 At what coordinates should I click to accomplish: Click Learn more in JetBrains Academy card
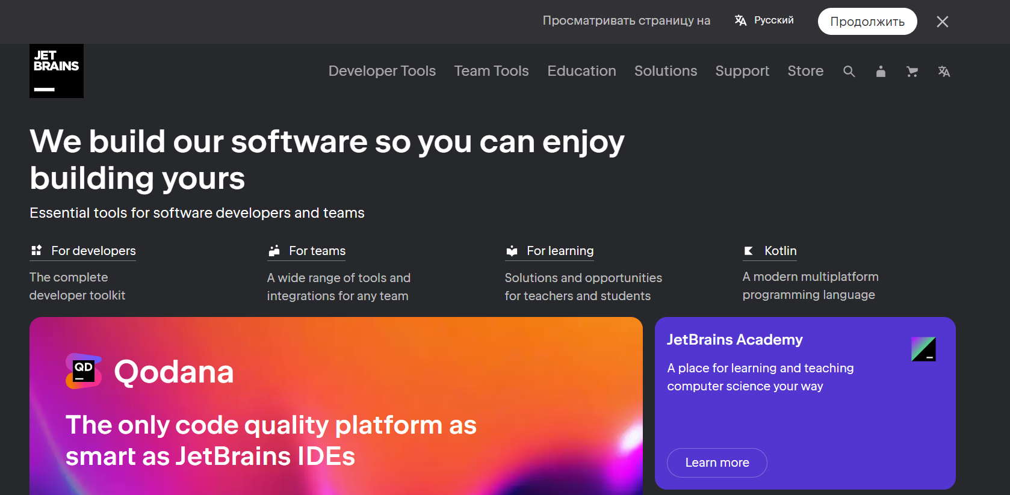pos(717,463)
